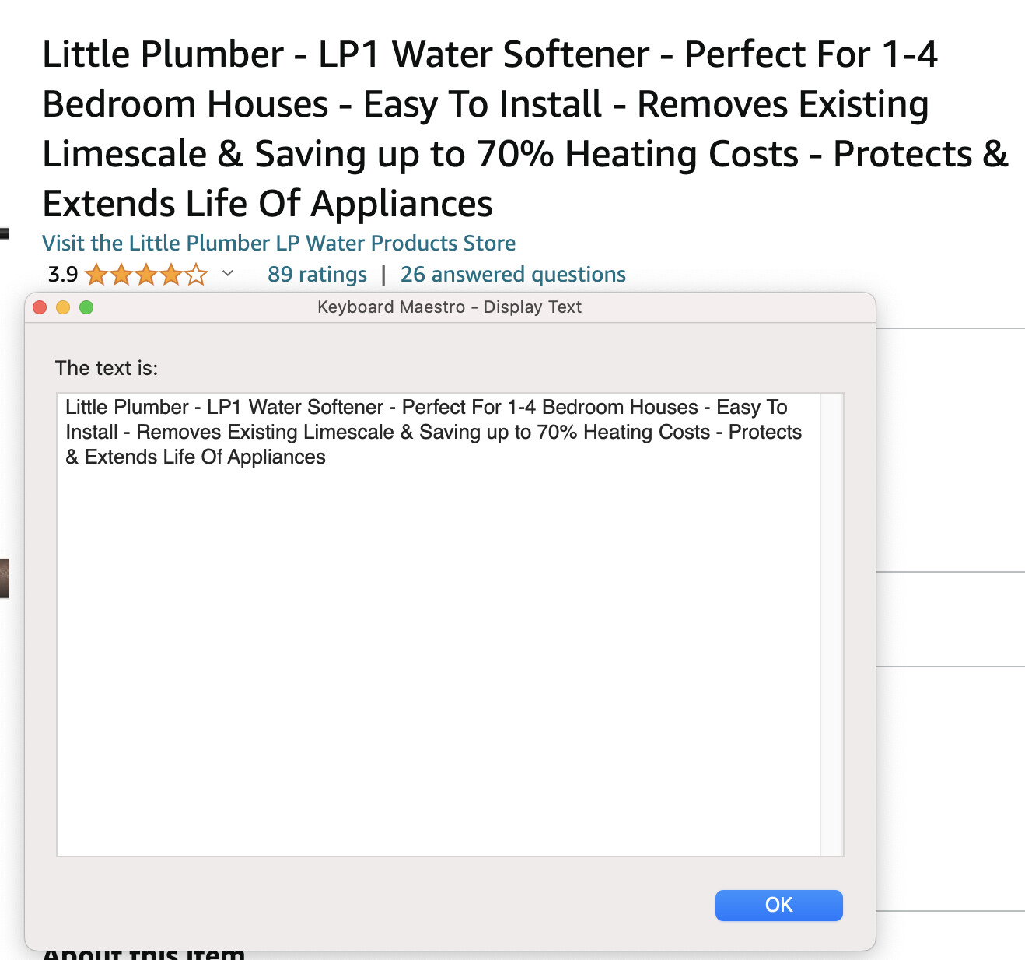The width and height of the screenshot is (1025, 960).
Task: Click the 3.9 star rating icons
Action: tap(146, 275)
